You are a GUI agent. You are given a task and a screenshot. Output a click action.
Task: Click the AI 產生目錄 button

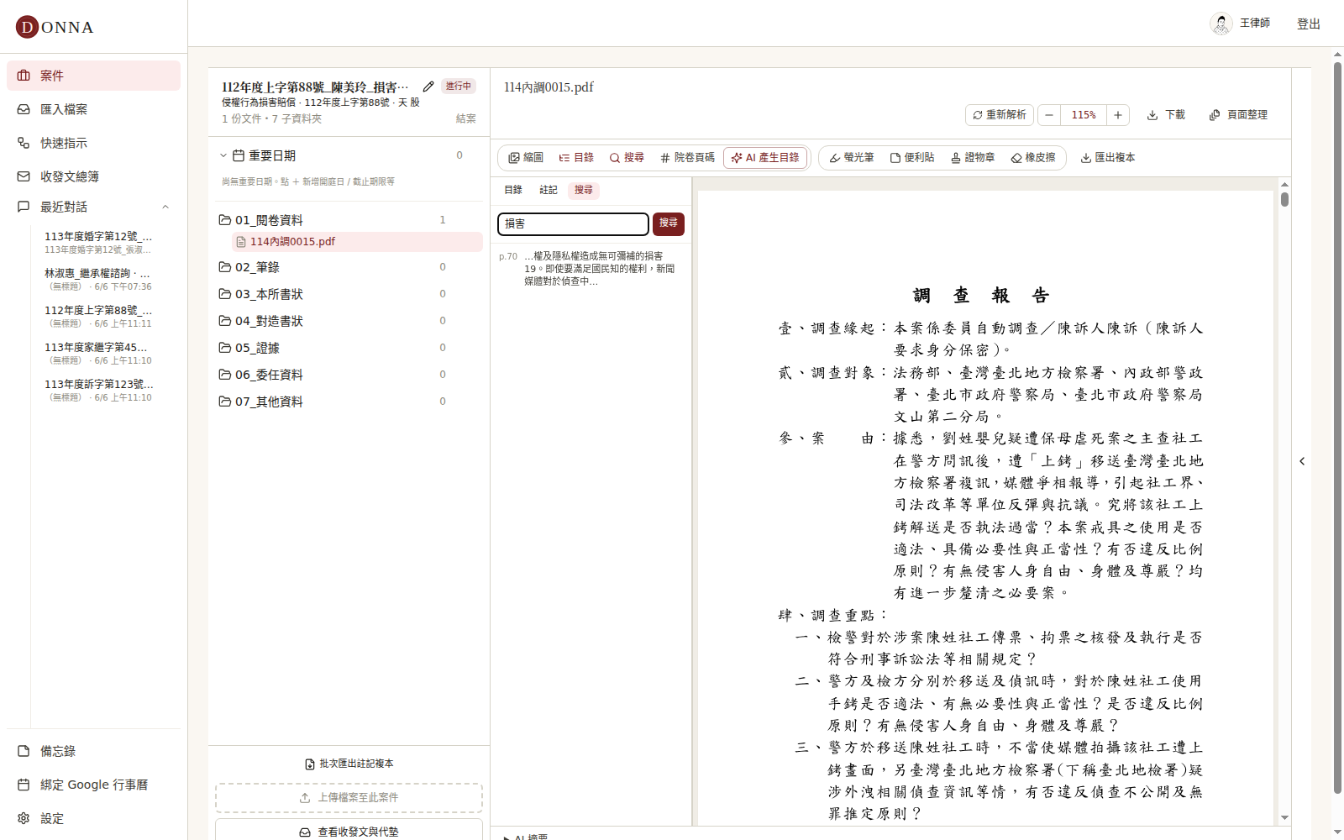point(765,158)
